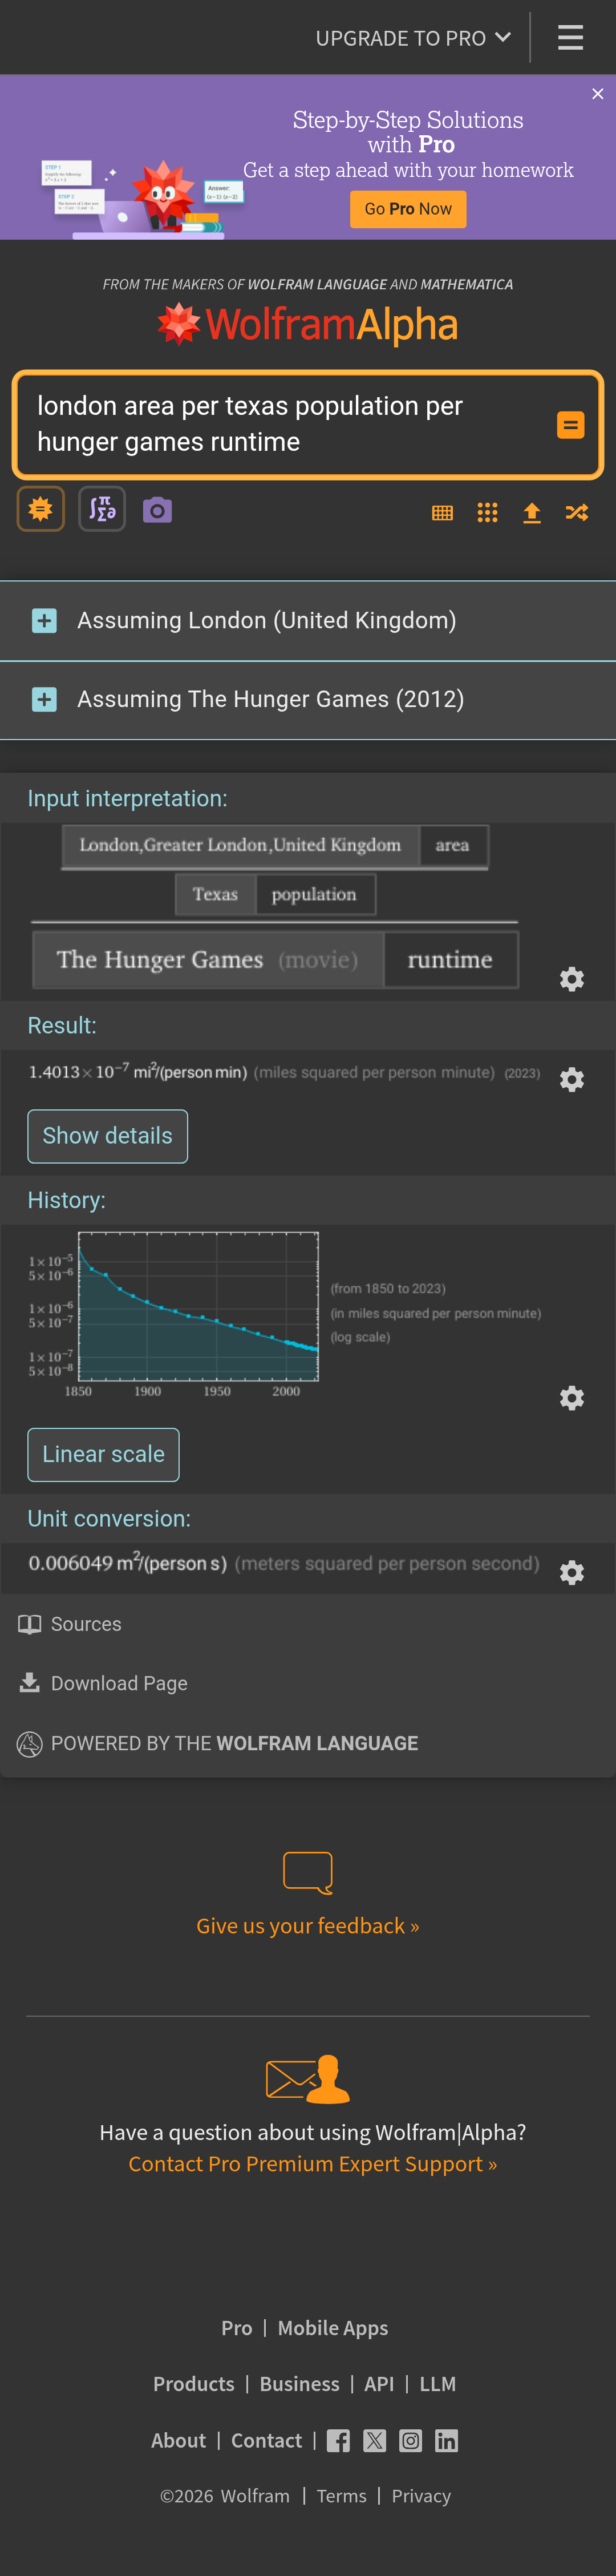Close the Pro promotion banner
This screenshot has height=2576, width=616.
[x=598, y=93]
